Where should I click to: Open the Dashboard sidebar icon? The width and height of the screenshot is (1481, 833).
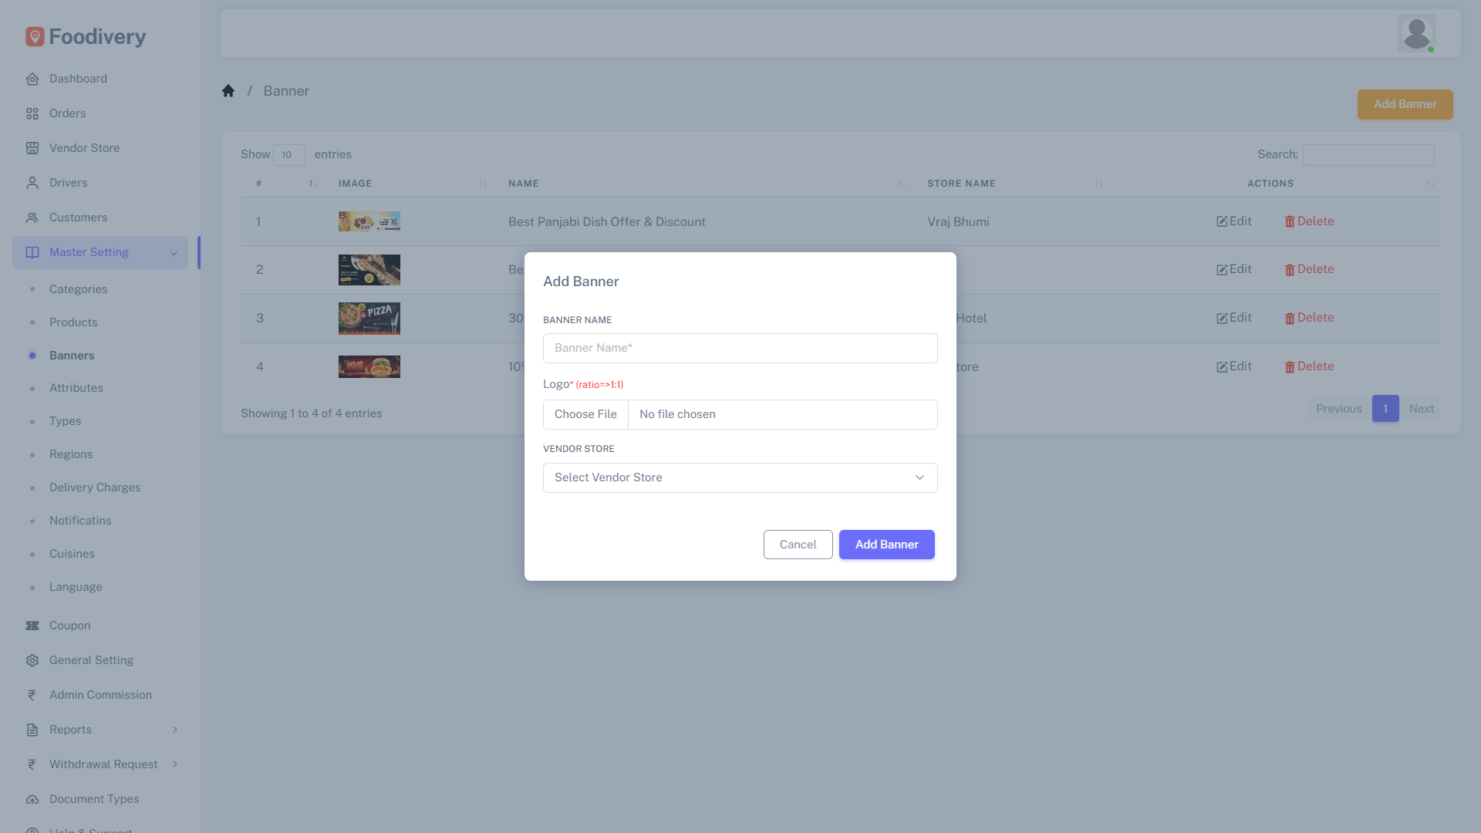pos(32,79)
